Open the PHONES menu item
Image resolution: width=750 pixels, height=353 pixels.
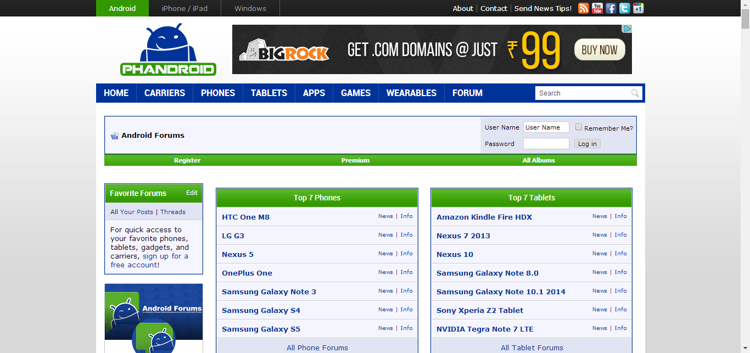(x=218, y=93)
